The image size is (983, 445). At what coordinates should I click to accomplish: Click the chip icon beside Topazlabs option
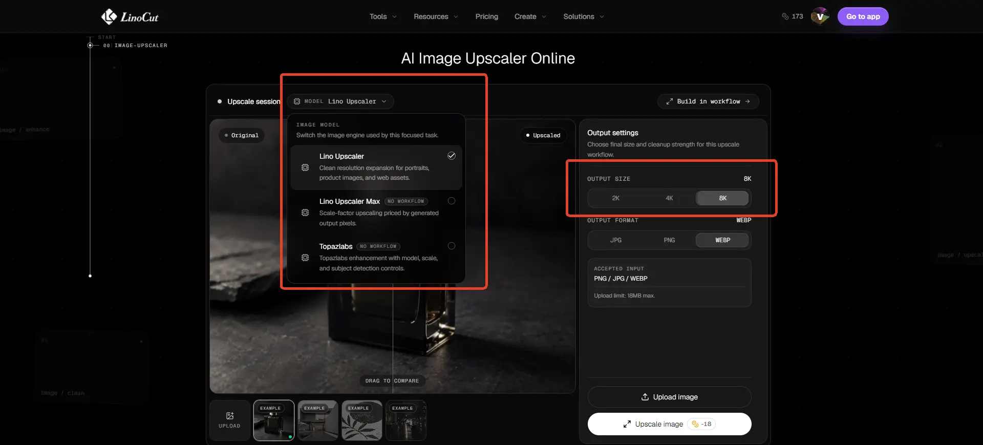pyautogui.click(x=305, y=258)
